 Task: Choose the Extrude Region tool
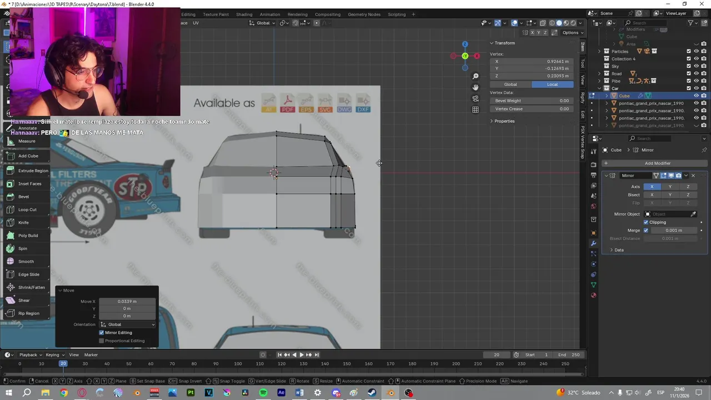click(32, 171)
